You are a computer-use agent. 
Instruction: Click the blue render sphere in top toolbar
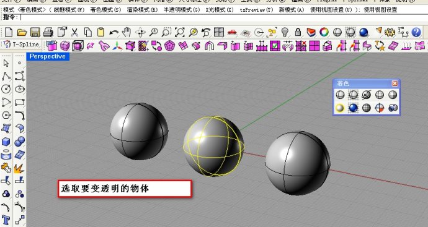[x=363, y=32]
